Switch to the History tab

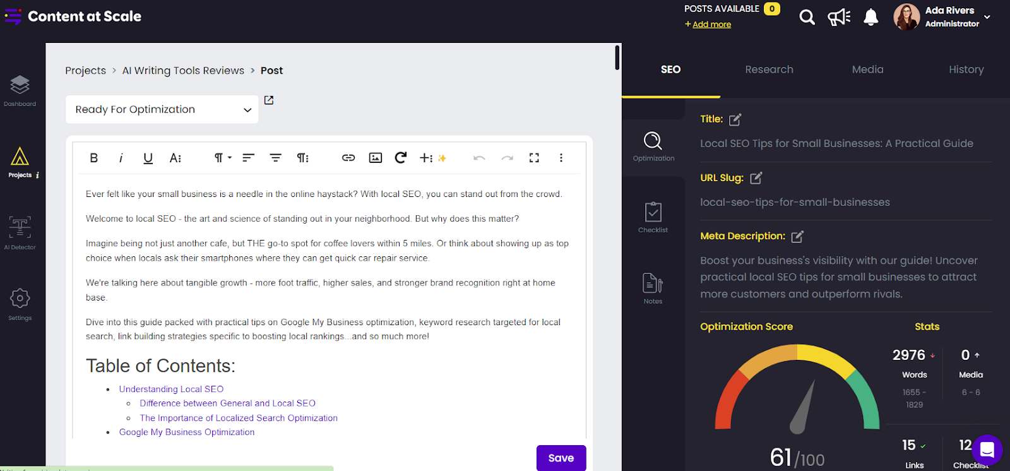[x=966, y=69]
